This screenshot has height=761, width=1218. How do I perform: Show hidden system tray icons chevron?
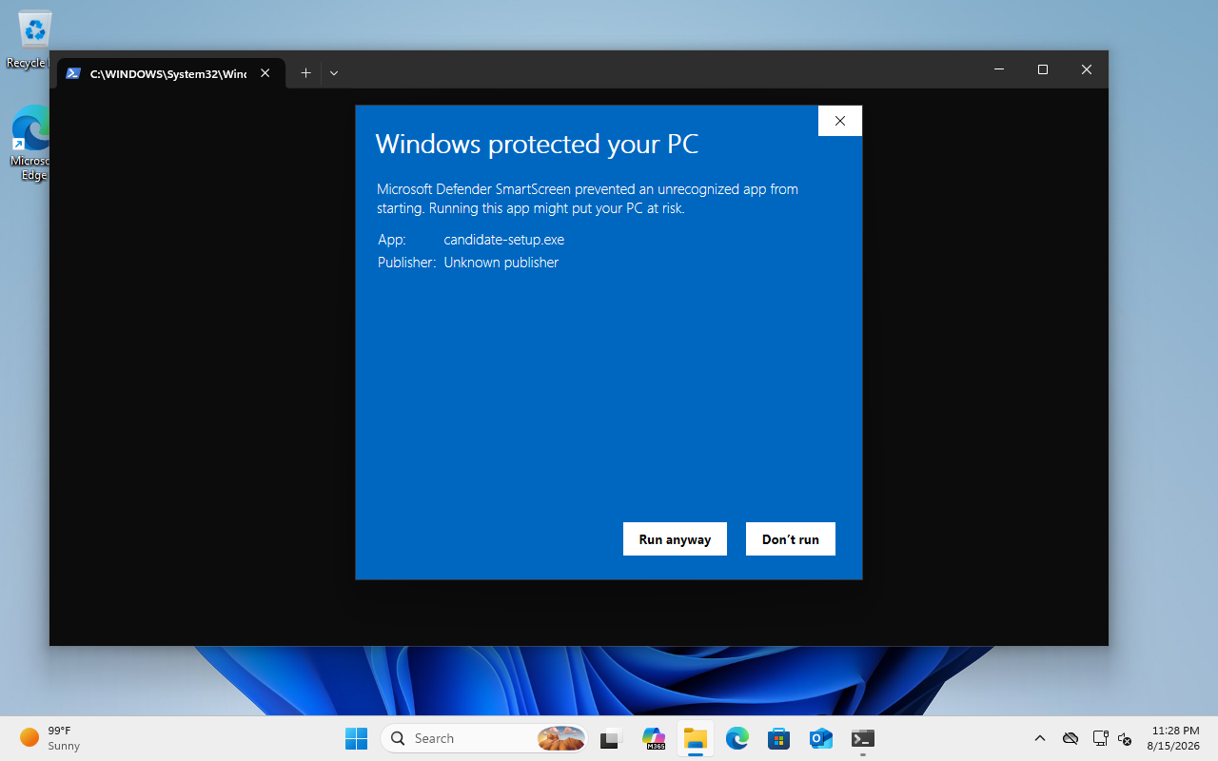click(1040, 738)
